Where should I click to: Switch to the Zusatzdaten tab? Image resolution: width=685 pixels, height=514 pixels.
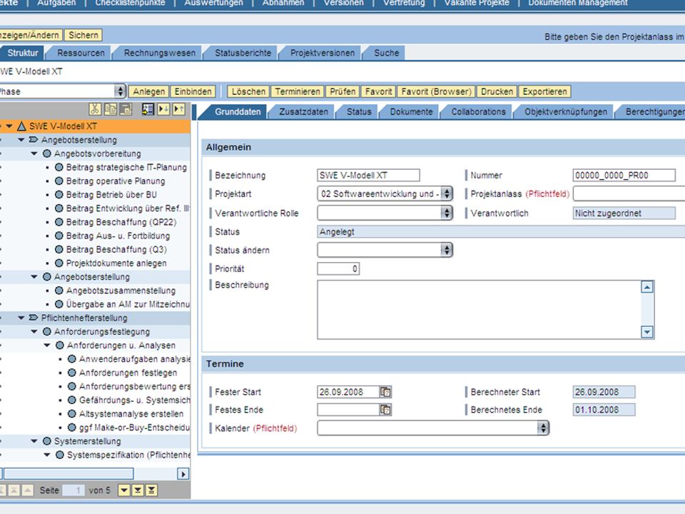click(x=304, y=112)
